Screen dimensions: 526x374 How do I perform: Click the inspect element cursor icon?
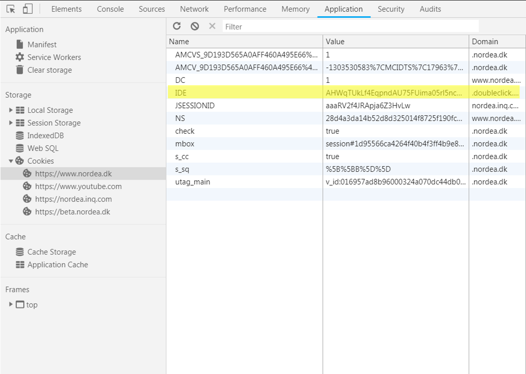[11, 9]
